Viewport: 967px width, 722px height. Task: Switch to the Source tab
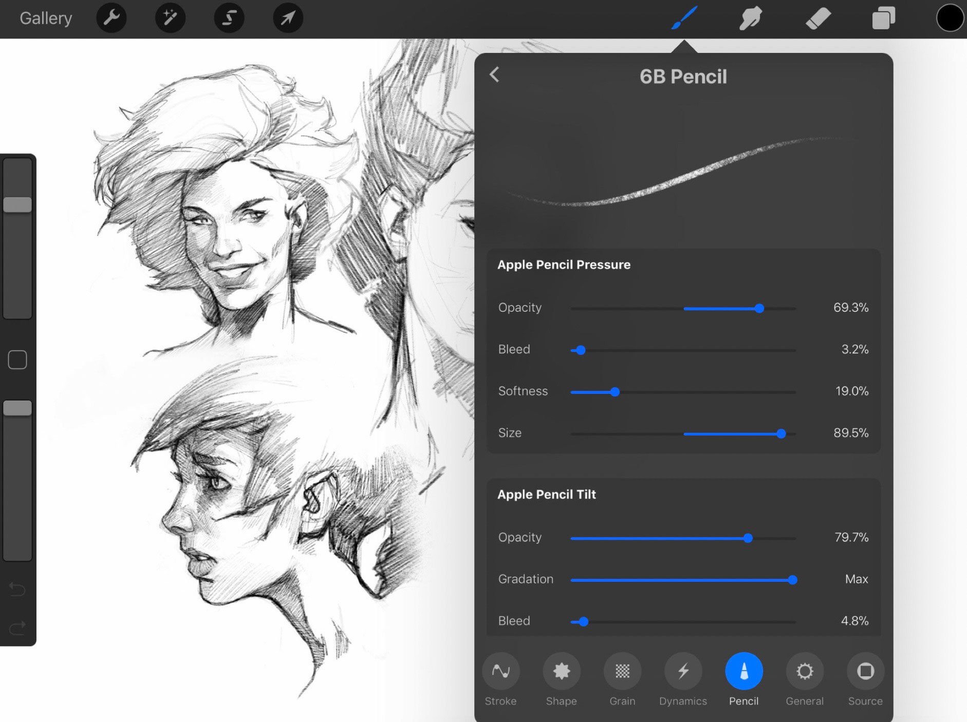[x=865, y=671]
